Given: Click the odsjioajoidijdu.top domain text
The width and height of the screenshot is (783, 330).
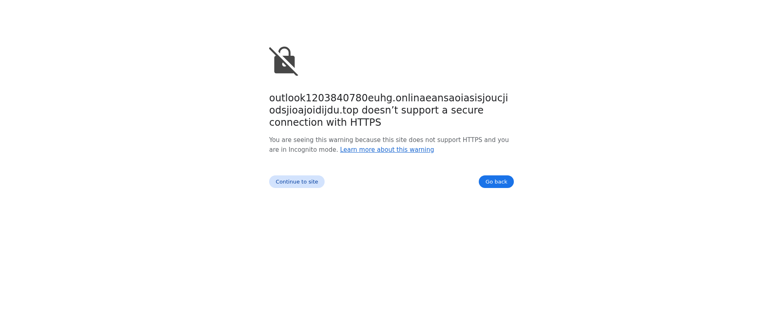Looking at the screenshot, I should click(x=314, y=110).
